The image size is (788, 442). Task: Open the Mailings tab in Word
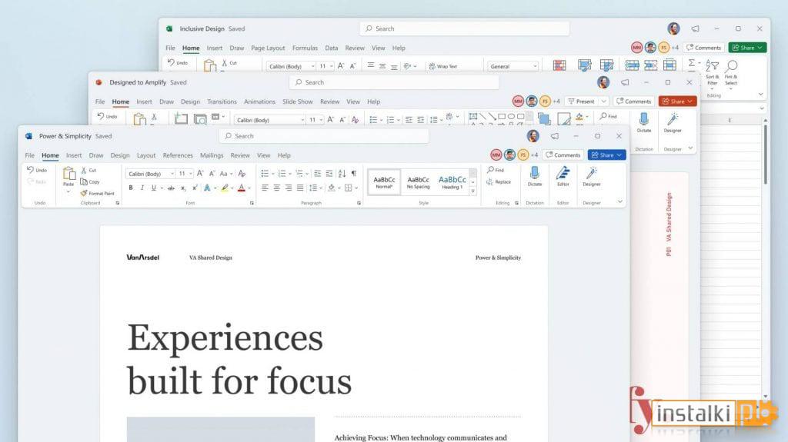212,155
